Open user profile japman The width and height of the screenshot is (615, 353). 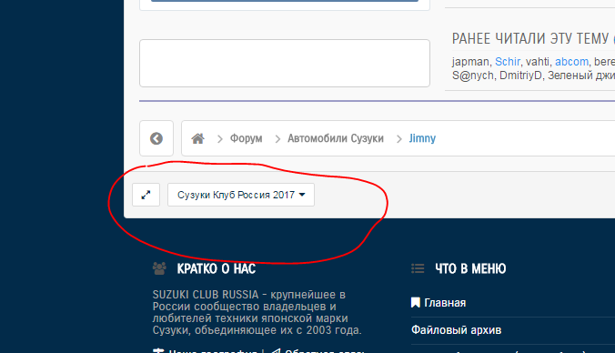pos(470,62)
